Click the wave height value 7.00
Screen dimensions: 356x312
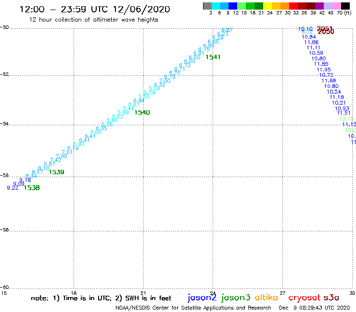165,81
